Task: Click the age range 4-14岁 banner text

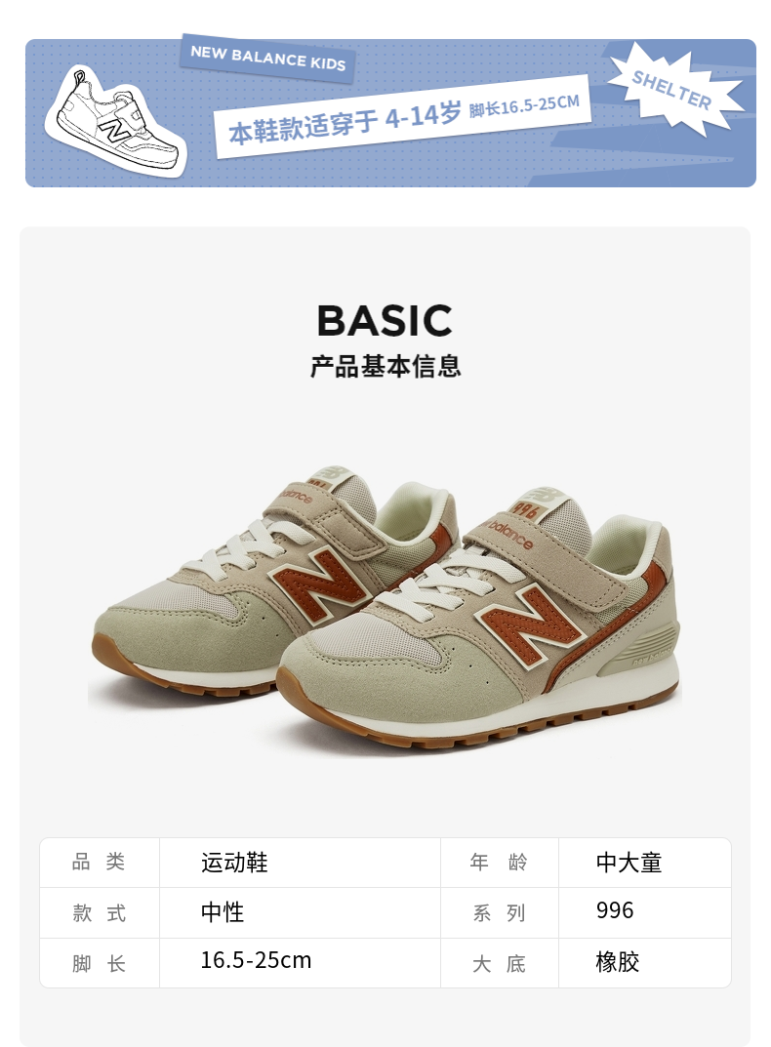Action: 345,122
